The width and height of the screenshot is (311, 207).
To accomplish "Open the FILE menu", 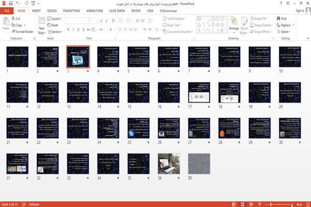I will 7,11.
